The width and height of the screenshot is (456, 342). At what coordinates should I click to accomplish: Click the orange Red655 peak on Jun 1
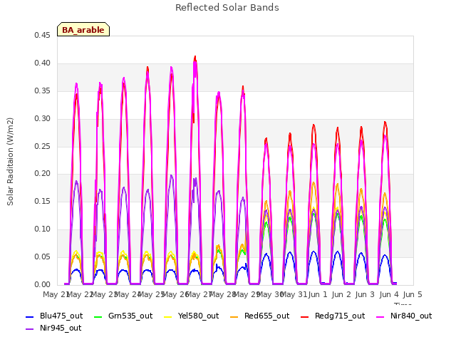coord(313,182)
